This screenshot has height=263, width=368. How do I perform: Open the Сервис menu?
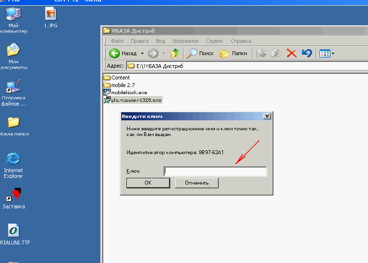tap(214, 41)
